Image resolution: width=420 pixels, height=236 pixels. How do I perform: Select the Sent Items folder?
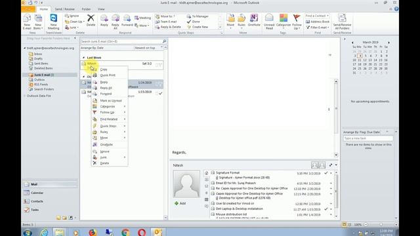41,64
